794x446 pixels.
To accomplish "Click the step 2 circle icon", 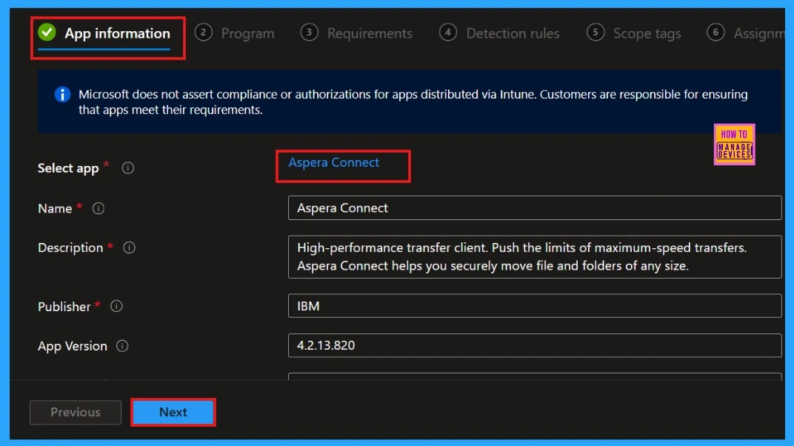I will [x=203, y=33].
